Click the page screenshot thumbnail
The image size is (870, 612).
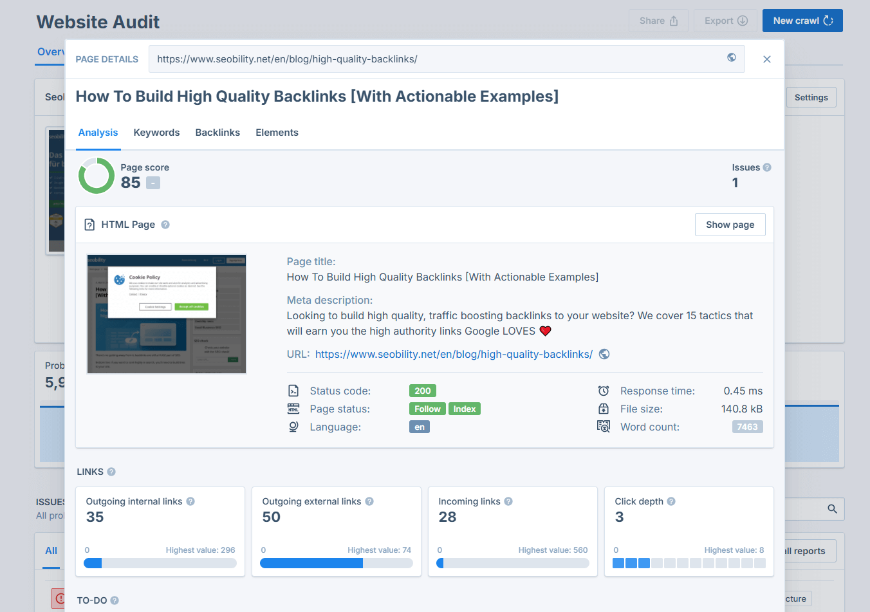[167, 314]
